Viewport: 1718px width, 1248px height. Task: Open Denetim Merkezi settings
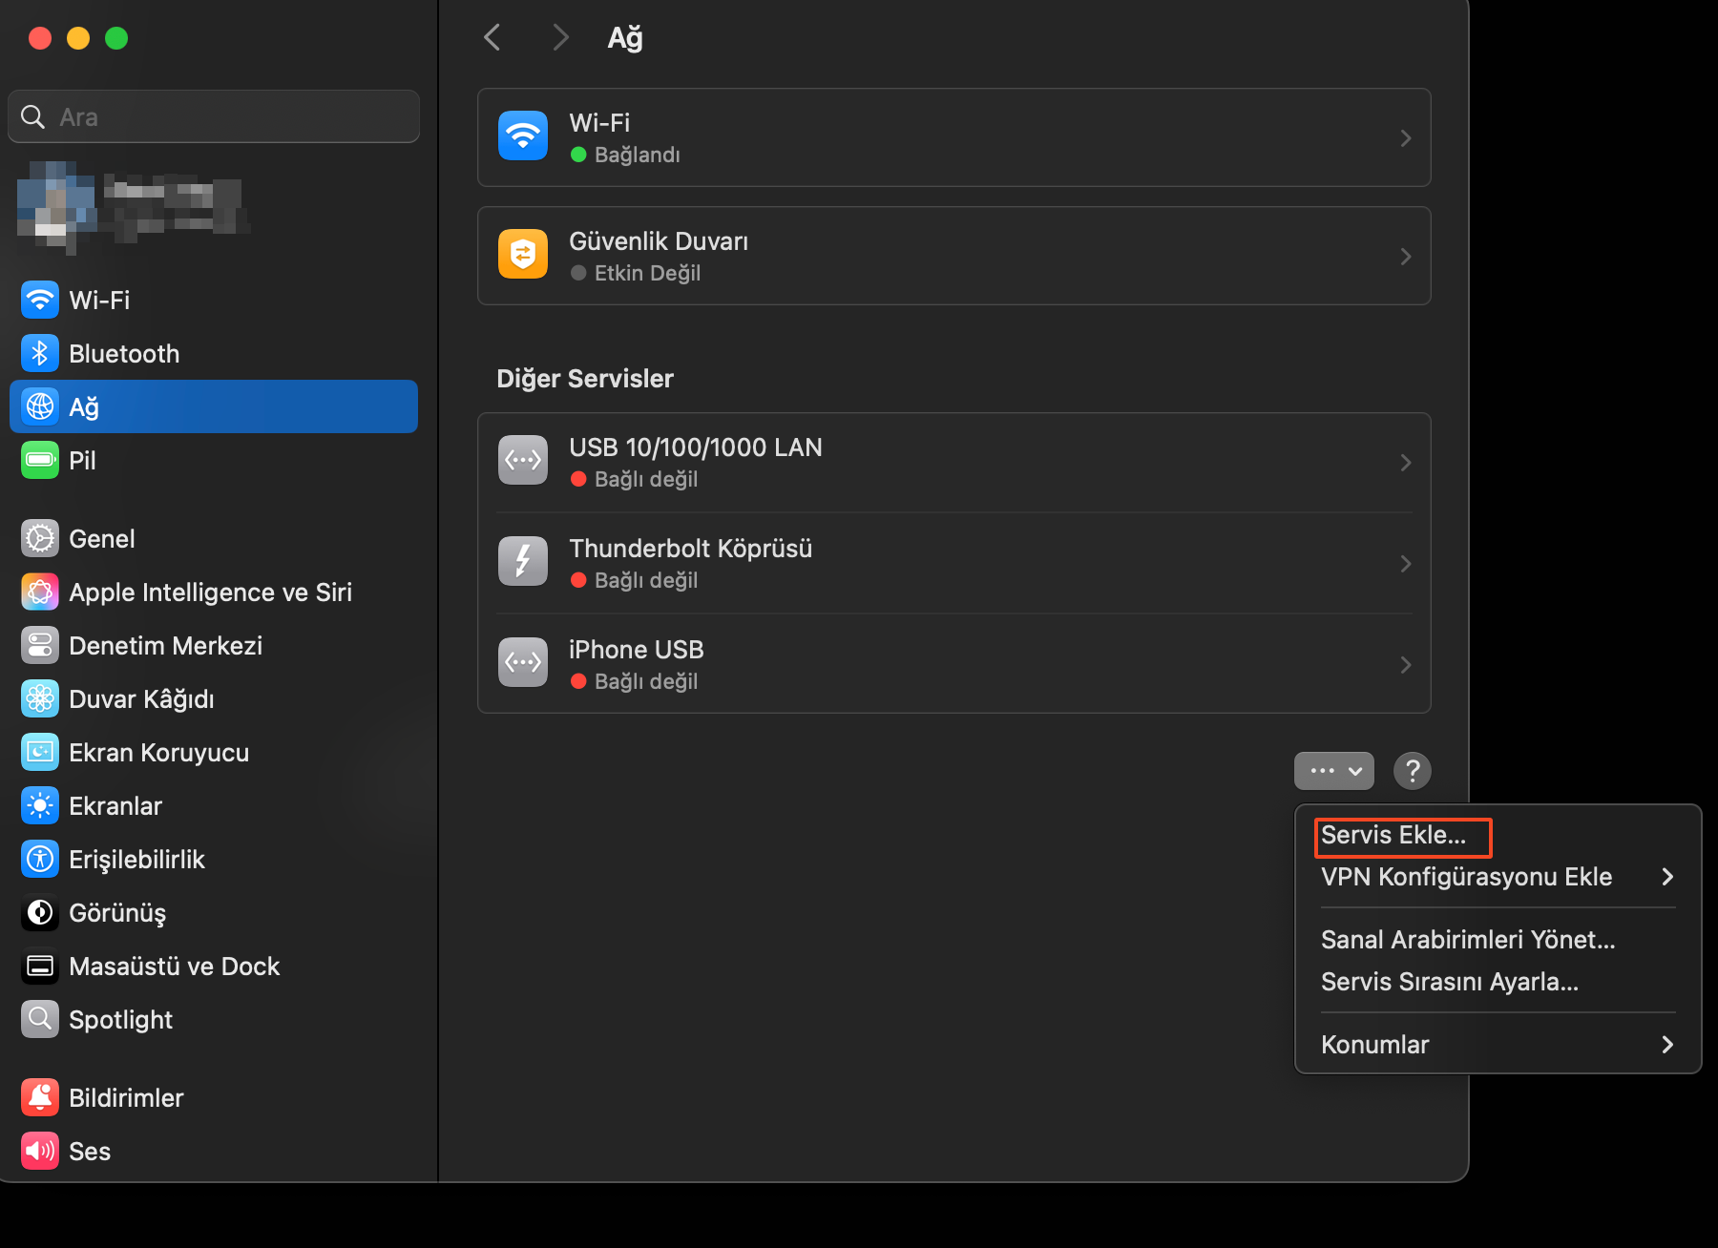[214, 645]
